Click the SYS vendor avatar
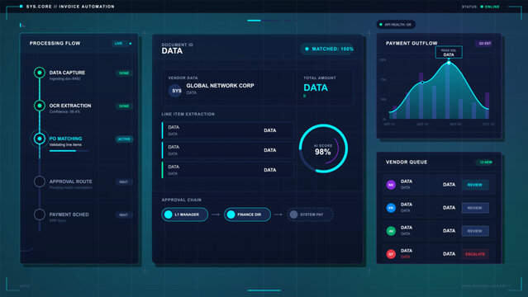Image resolution: width=528 pixels, height=297 pixels. tap(176, 91)
